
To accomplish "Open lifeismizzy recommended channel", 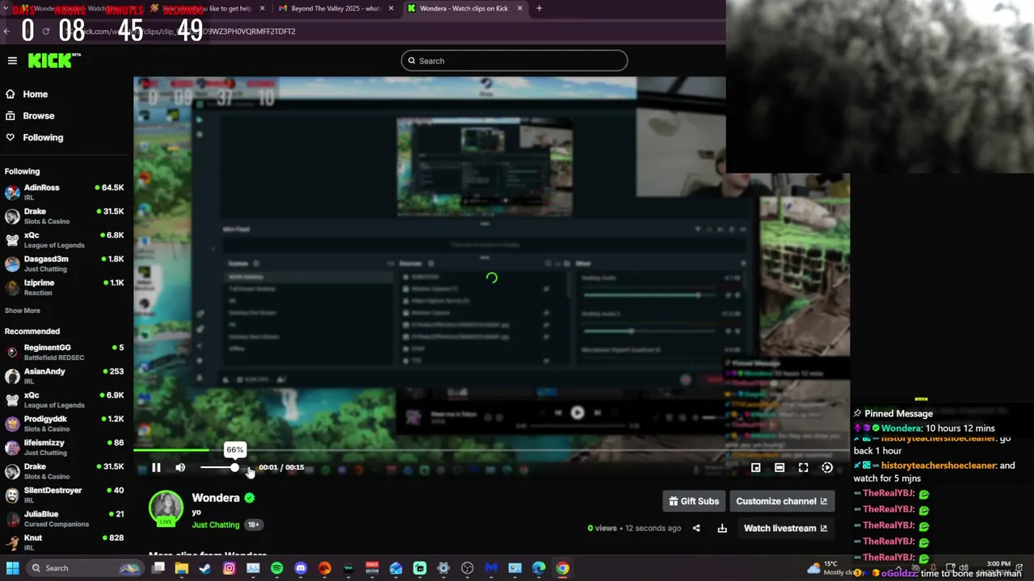I will pos(65,447).
